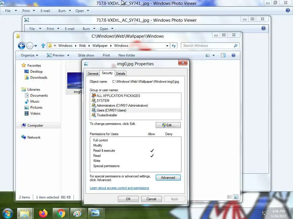Image resolution: width=293 pixels, height=219 pixels.
Task: Open the Pictures library
Action: 33,108
